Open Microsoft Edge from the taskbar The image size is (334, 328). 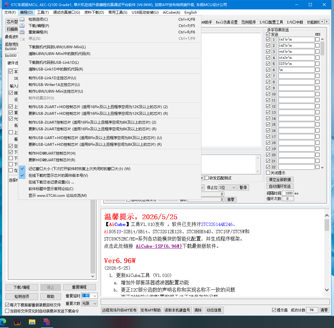(3, 322)
